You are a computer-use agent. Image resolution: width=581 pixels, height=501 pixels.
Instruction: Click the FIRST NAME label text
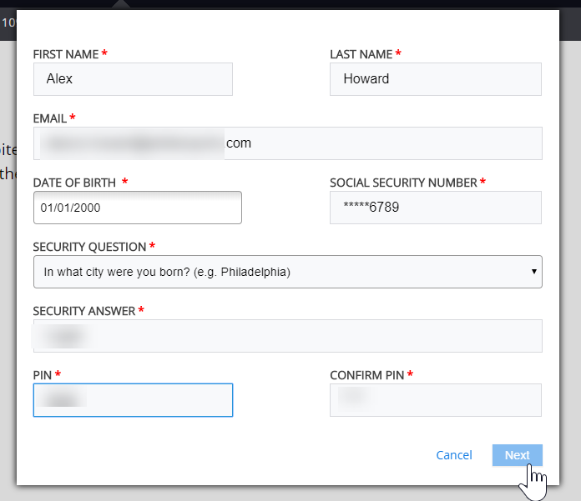65,54
